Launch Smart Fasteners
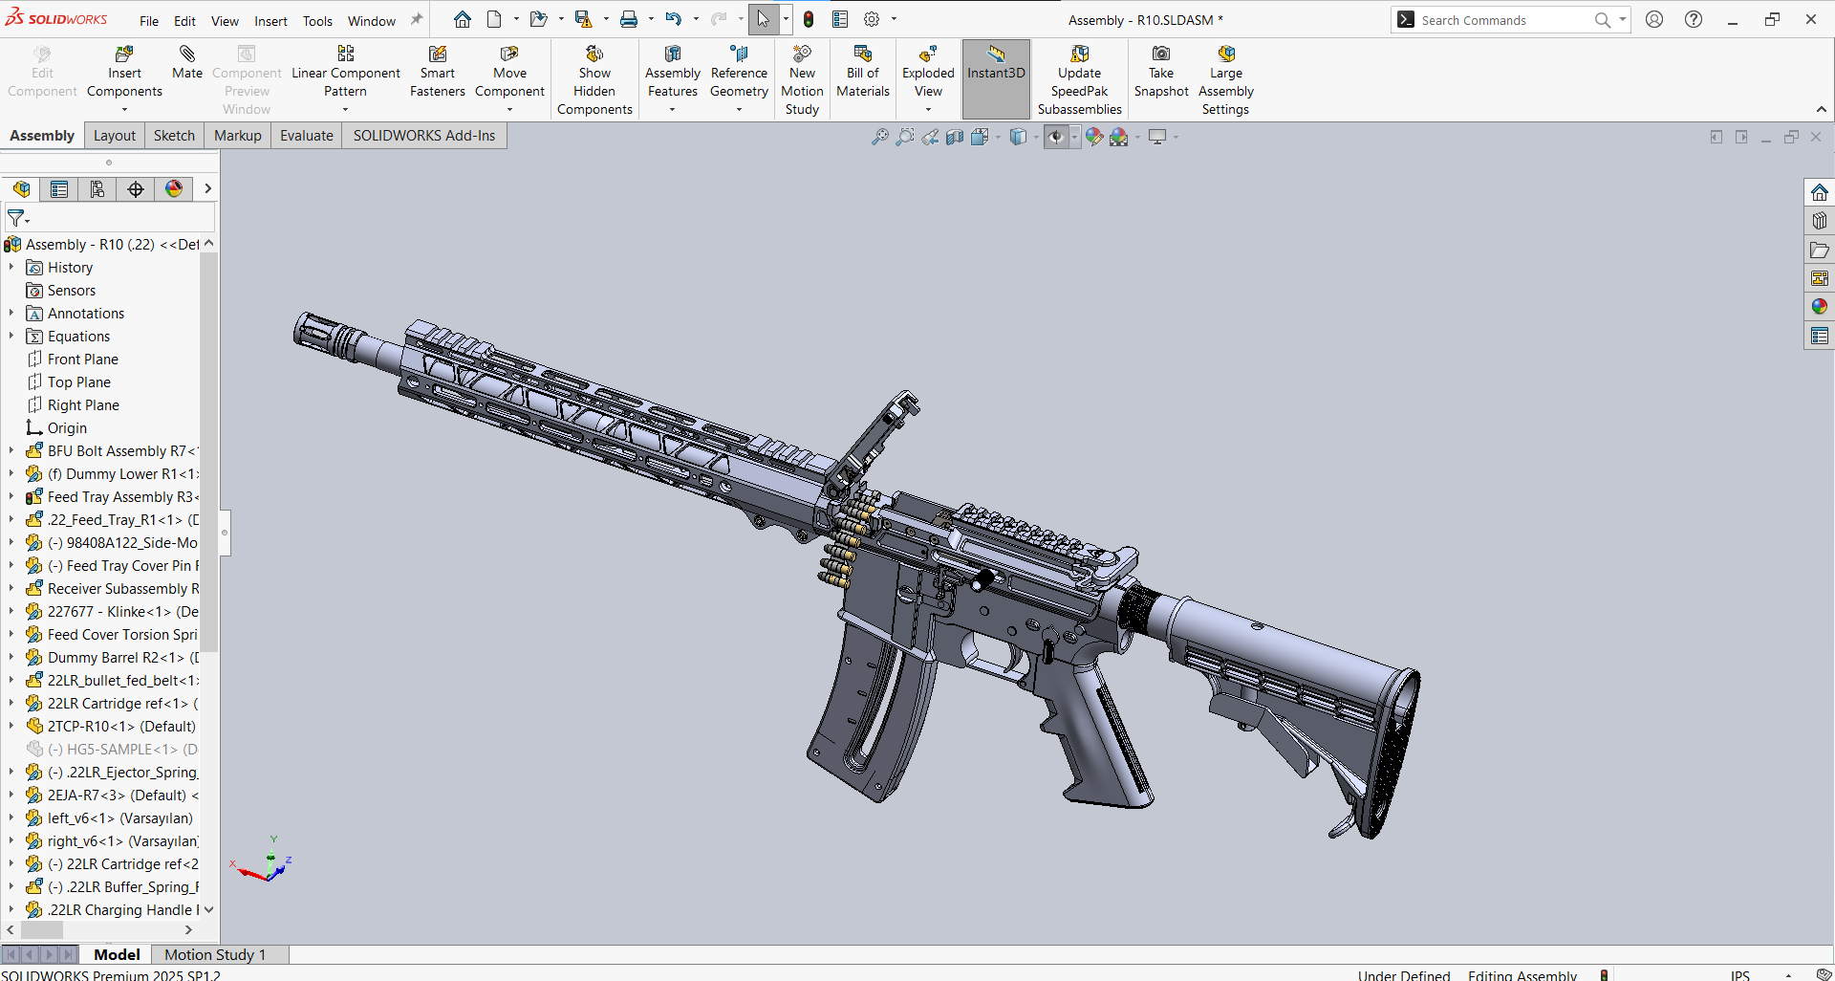The height and width of the screenshot is (981, 1835). tap(438, 73)
